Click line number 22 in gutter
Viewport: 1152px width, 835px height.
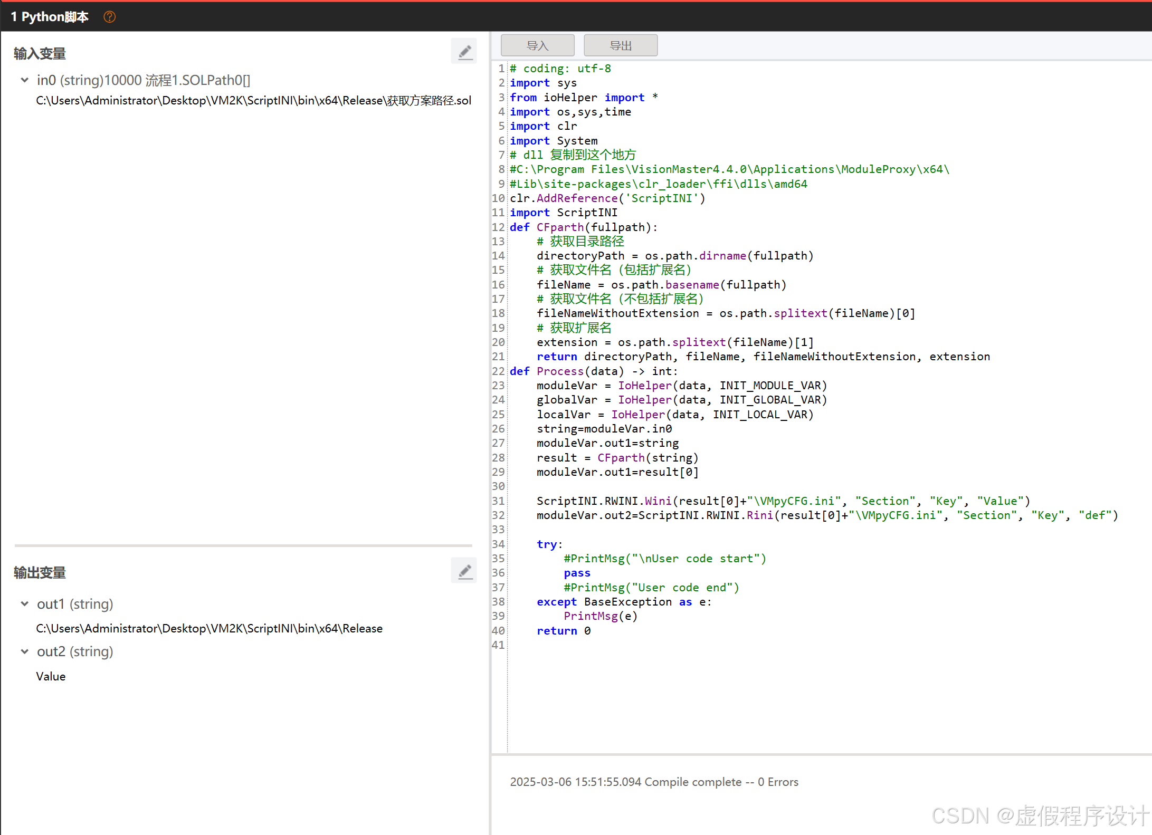(x=498, y=371)
